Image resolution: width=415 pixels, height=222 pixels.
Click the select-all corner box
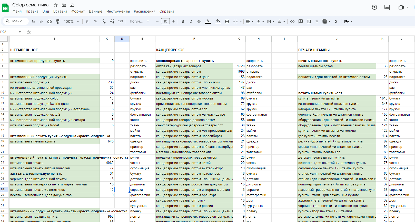click(x=4, y=39)
